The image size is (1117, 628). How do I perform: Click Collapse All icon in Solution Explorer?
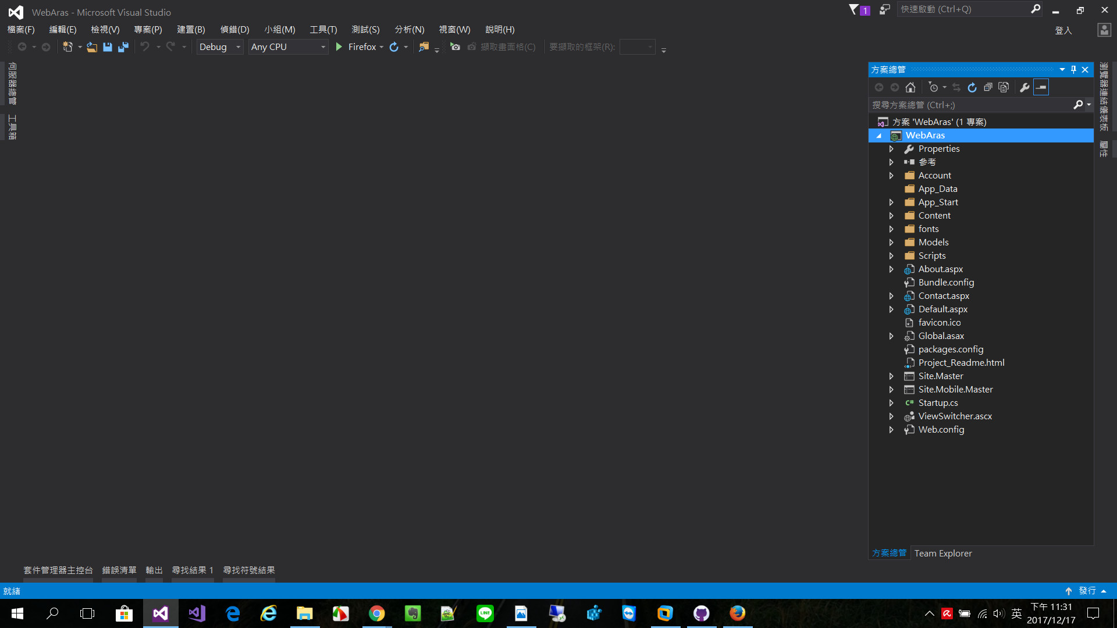click(x=988, y=87)
